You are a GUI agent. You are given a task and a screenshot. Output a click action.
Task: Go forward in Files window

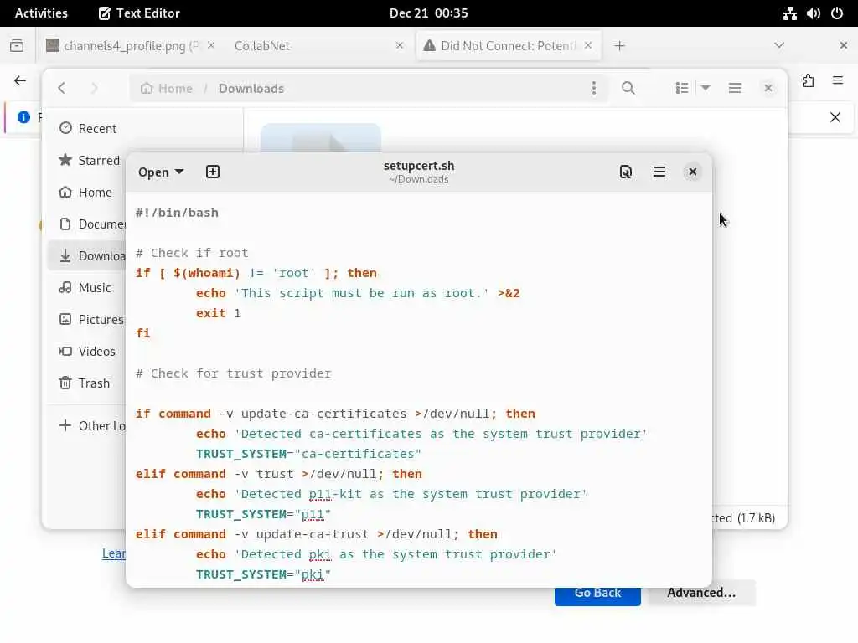(x=94, y=88)
